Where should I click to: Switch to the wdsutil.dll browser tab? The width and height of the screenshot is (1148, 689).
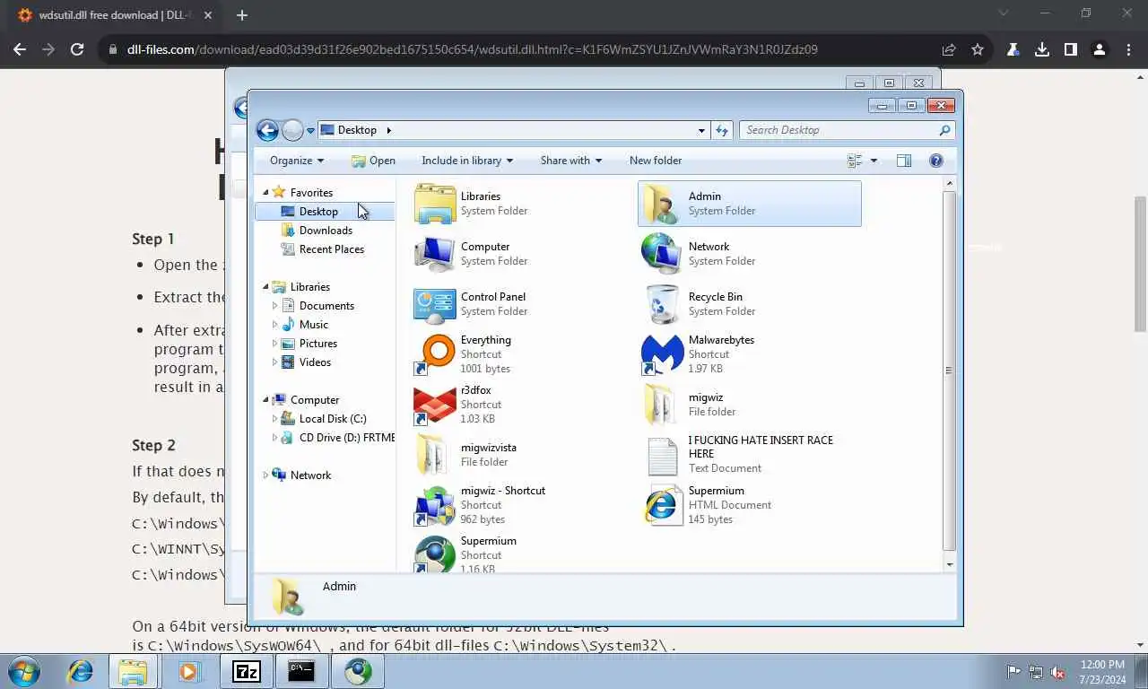pos(117,15)
